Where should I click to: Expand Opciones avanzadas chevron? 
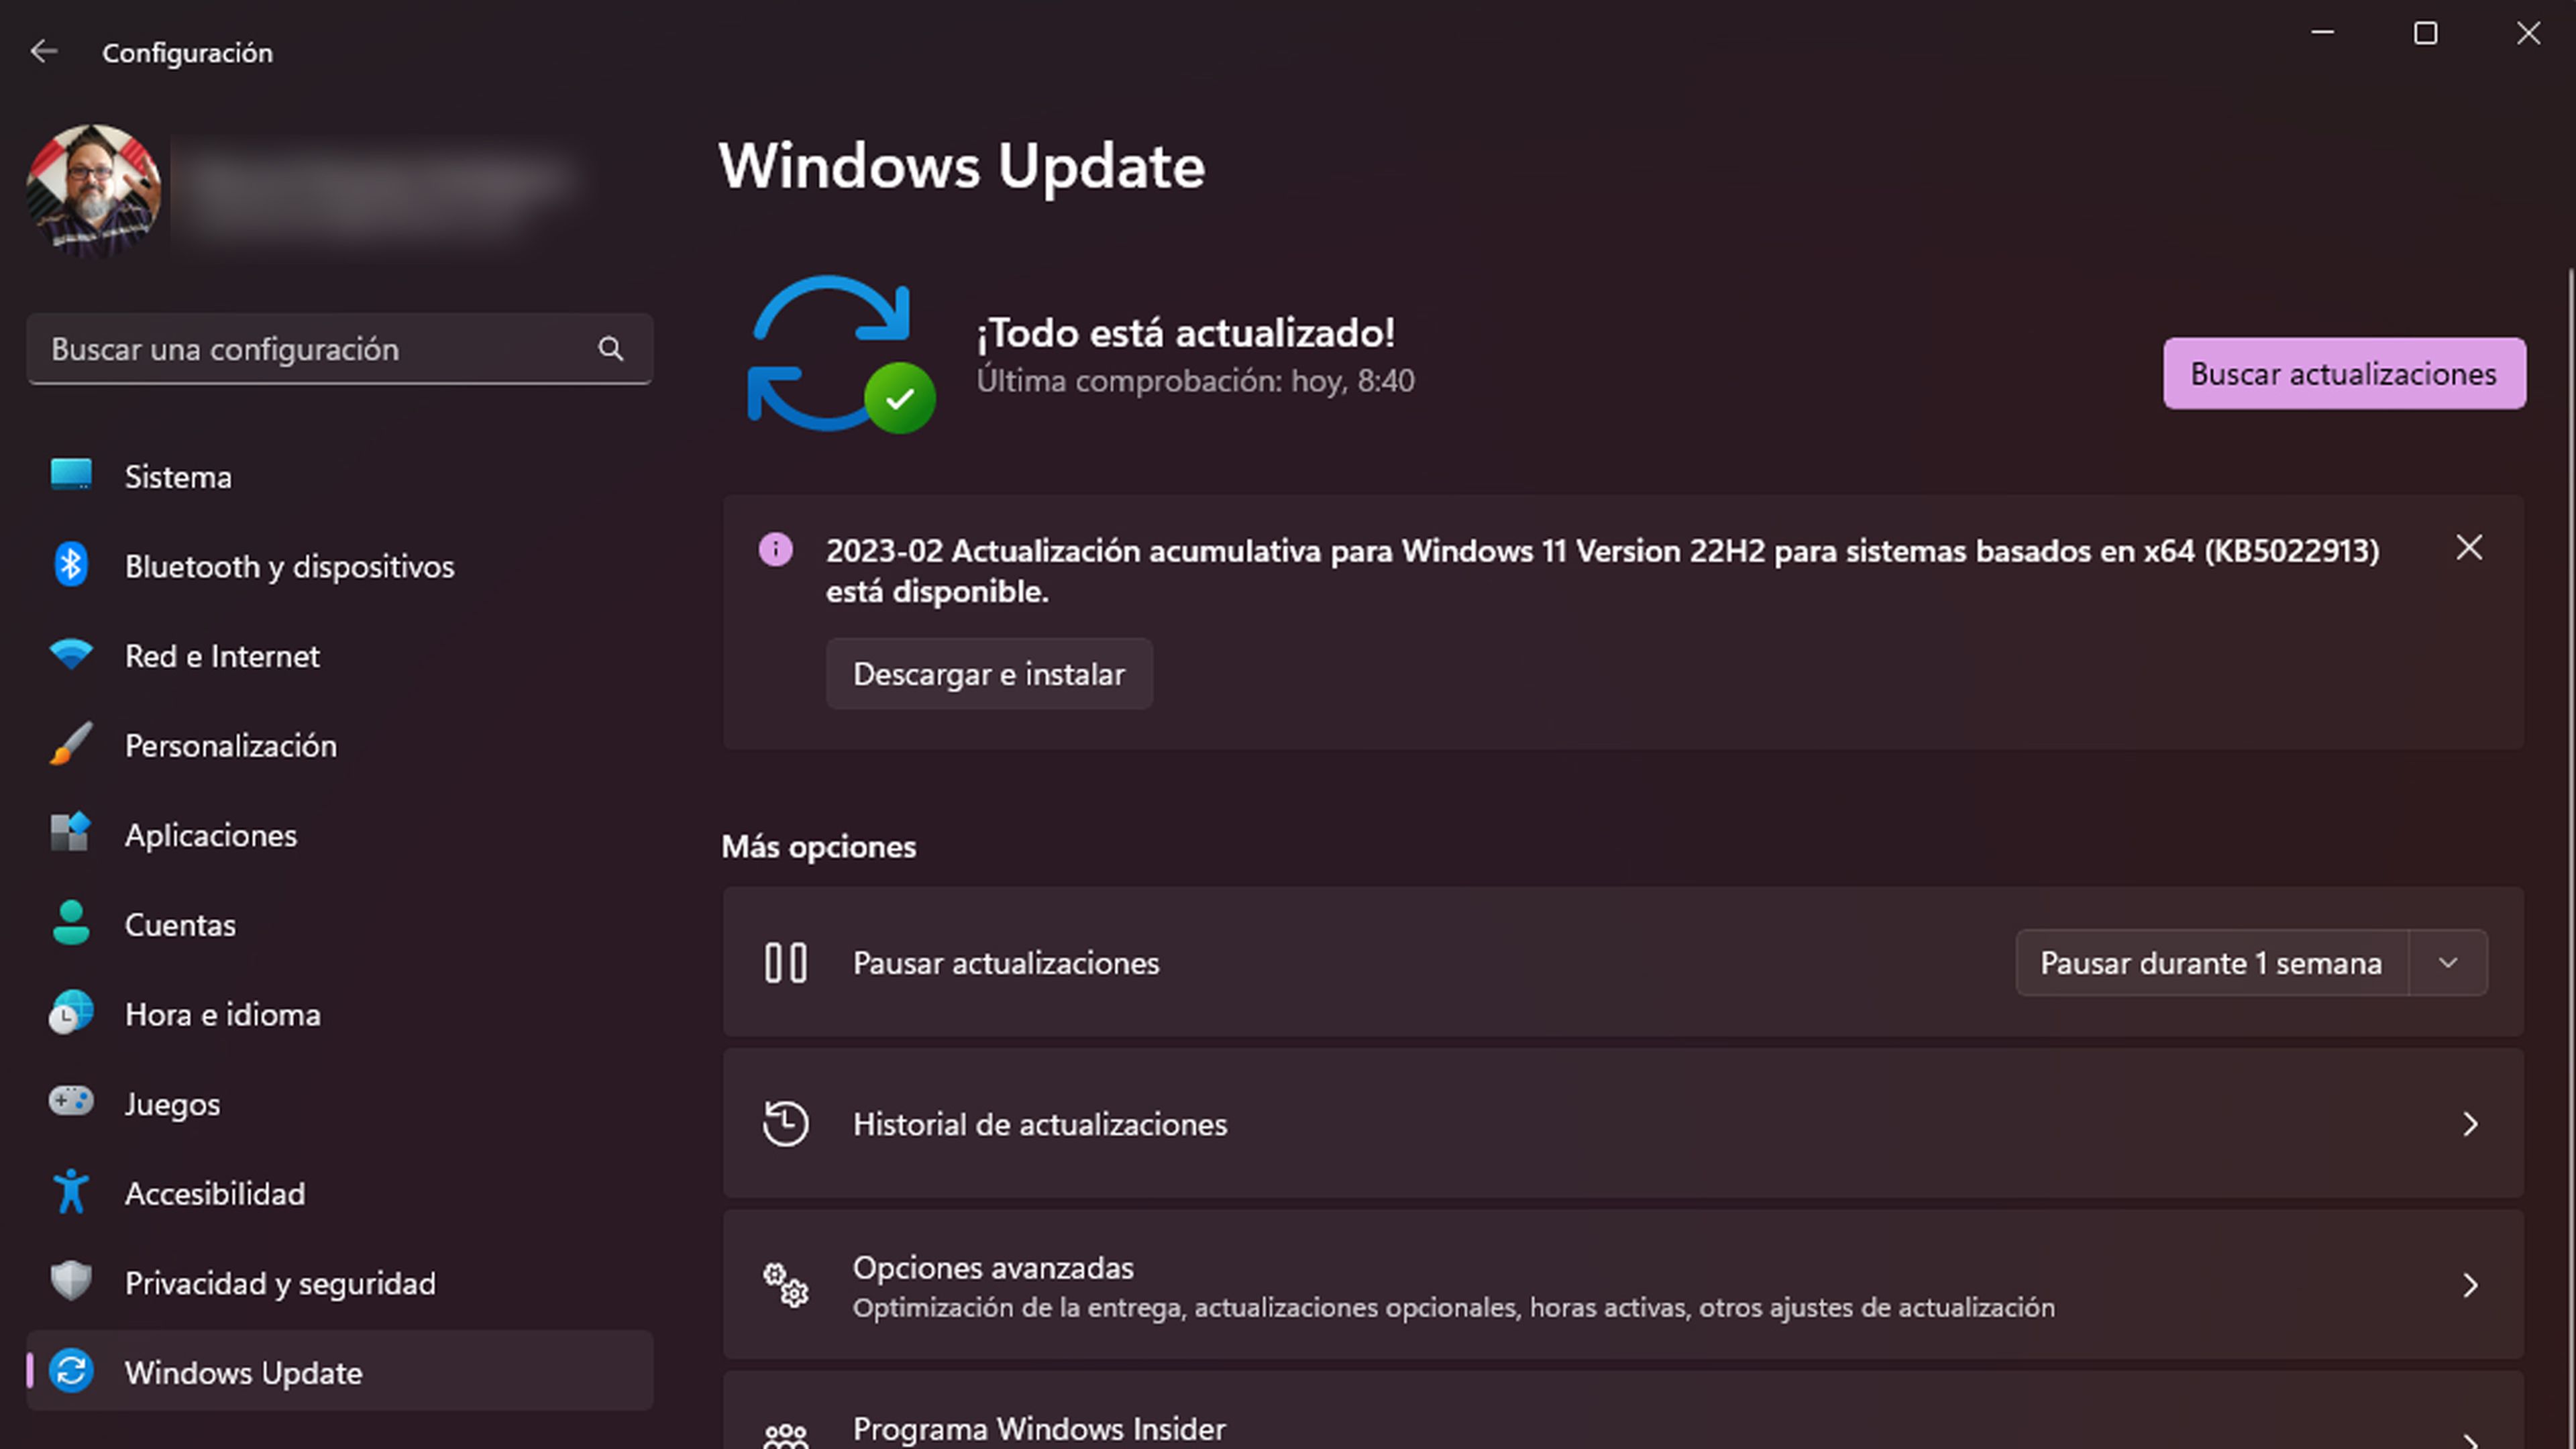2471,1285
